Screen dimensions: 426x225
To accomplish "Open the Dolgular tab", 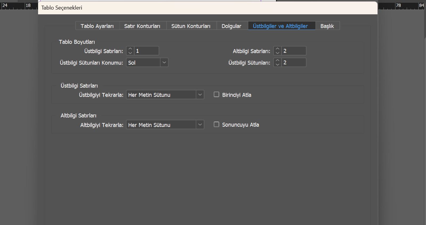I will point(232,26).
